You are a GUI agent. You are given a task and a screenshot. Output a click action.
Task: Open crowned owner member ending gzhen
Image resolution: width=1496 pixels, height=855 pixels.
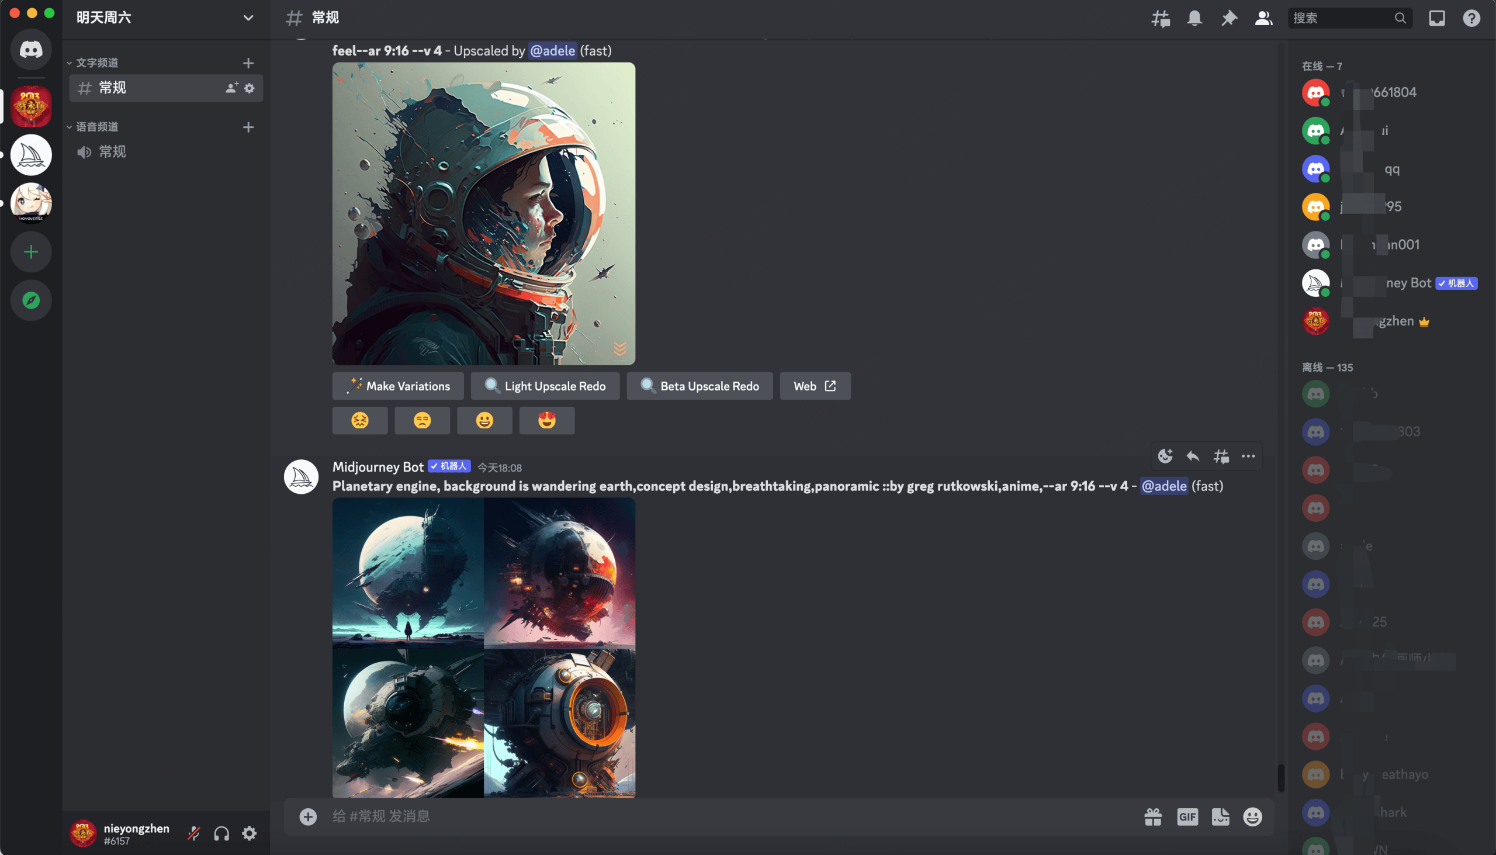[1390, 321]
